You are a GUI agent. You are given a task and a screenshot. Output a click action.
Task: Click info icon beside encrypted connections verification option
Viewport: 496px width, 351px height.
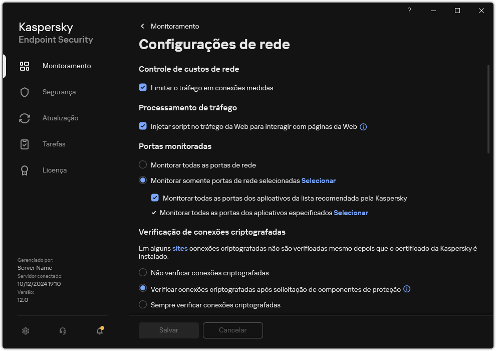407,289
